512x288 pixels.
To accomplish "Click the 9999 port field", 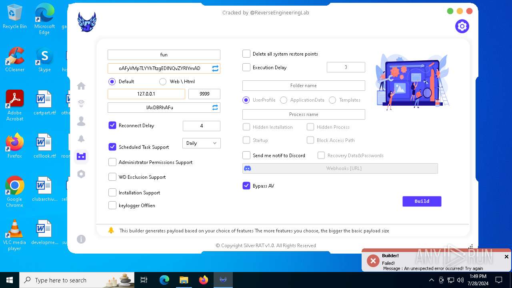I will [204, 94].
